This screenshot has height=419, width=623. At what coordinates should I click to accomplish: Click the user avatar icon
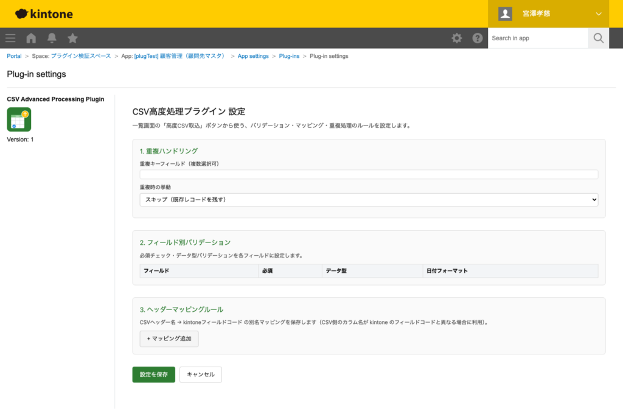coord(504,13)
